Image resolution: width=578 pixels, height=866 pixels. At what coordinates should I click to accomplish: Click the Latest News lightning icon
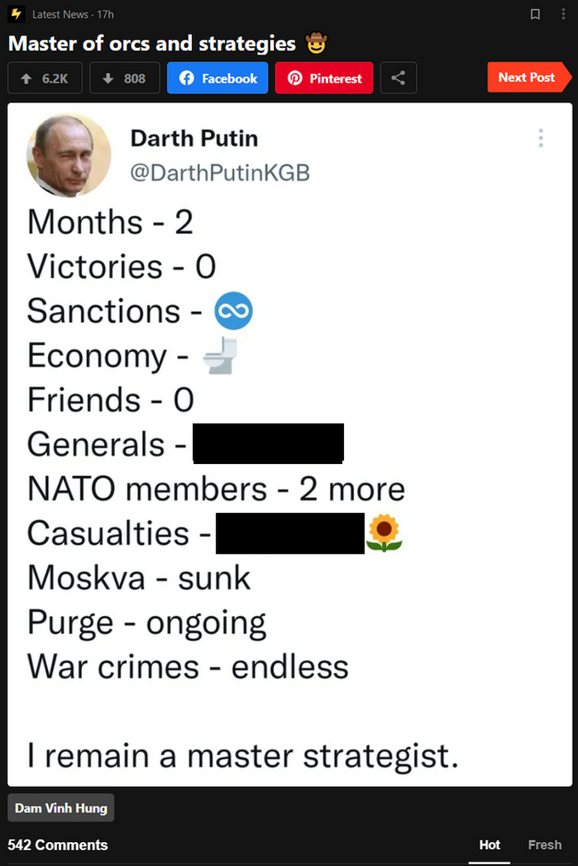15,14
